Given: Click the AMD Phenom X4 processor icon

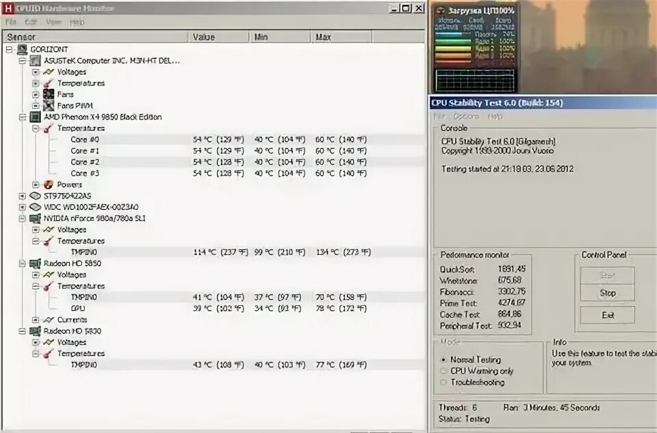Looking at the screenshot, I should click(x=36, y=117).
